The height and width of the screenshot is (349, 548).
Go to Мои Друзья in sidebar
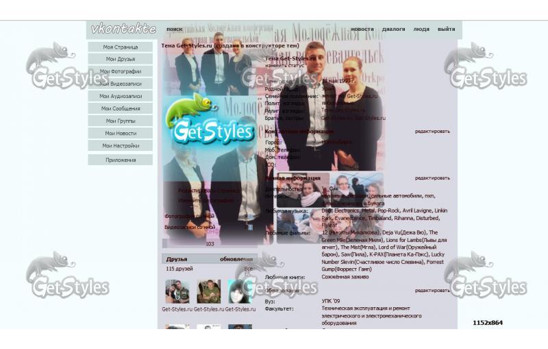click(x=121, y=60)
